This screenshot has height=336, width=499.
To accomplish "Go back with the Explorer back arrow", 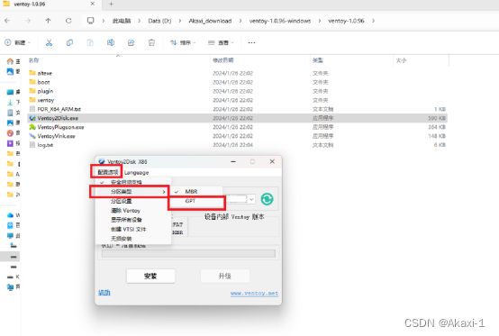I will pos(7,21).
